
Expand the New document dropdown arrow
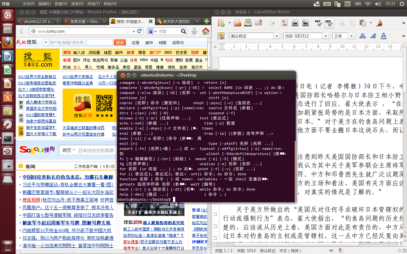[x=229, y=23]
